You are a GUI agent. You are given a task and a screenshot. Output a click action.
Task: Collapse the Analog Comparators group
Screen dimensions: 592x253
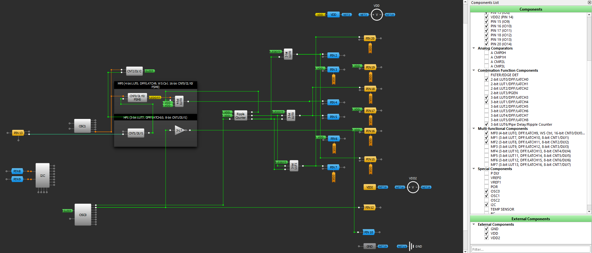(x=474, y=48)
